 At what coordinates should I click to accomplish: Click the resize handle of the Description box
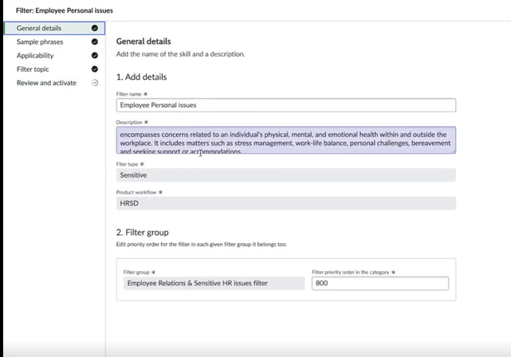454,151
